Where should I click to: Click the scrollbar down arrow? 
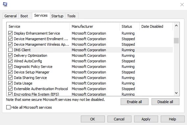(176, 93)
